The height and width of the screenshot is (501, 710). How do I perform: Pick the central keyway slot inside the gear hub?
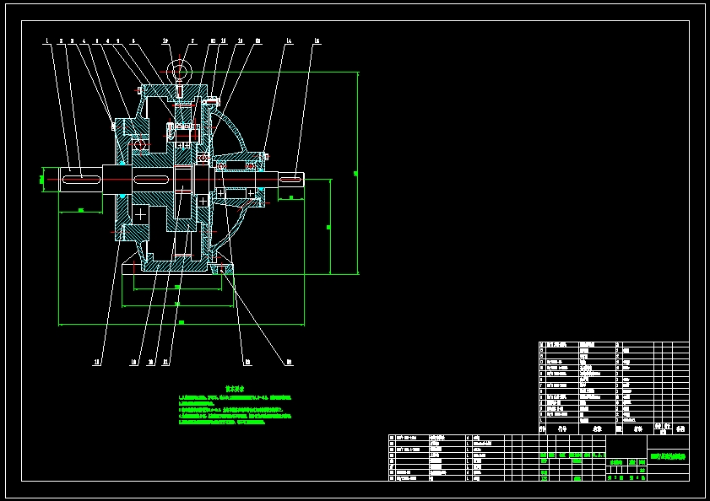[151, 180]
